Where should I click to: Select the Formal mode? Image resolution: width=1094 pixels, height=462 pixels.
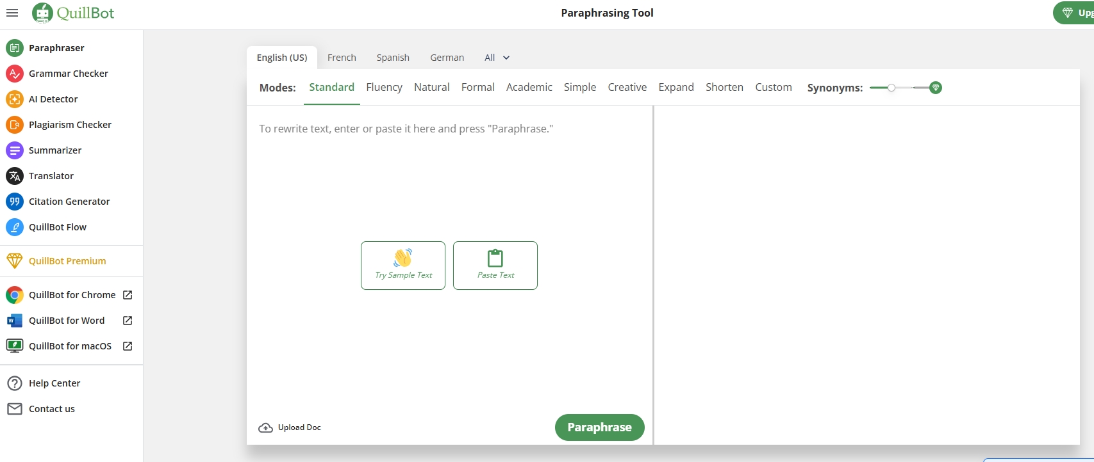(x=478, y=87)
